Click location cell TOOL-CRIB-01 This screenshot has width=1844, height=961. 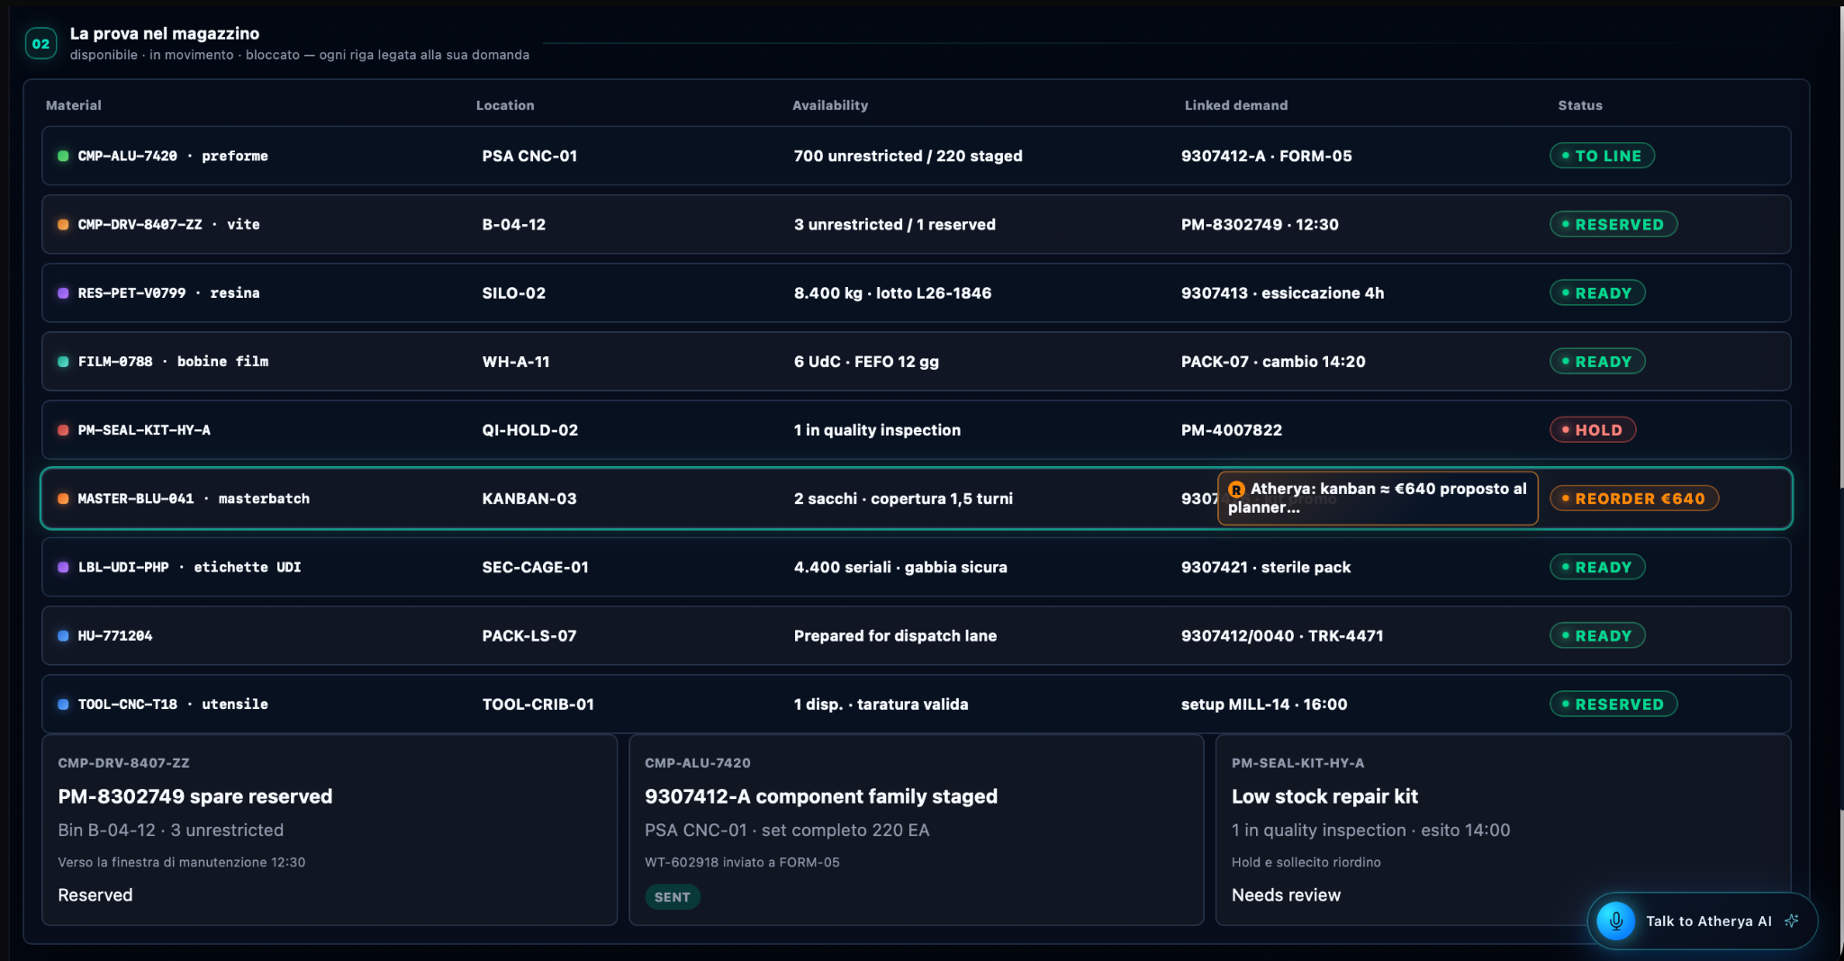pyautogui.click(x=538, y=704)
